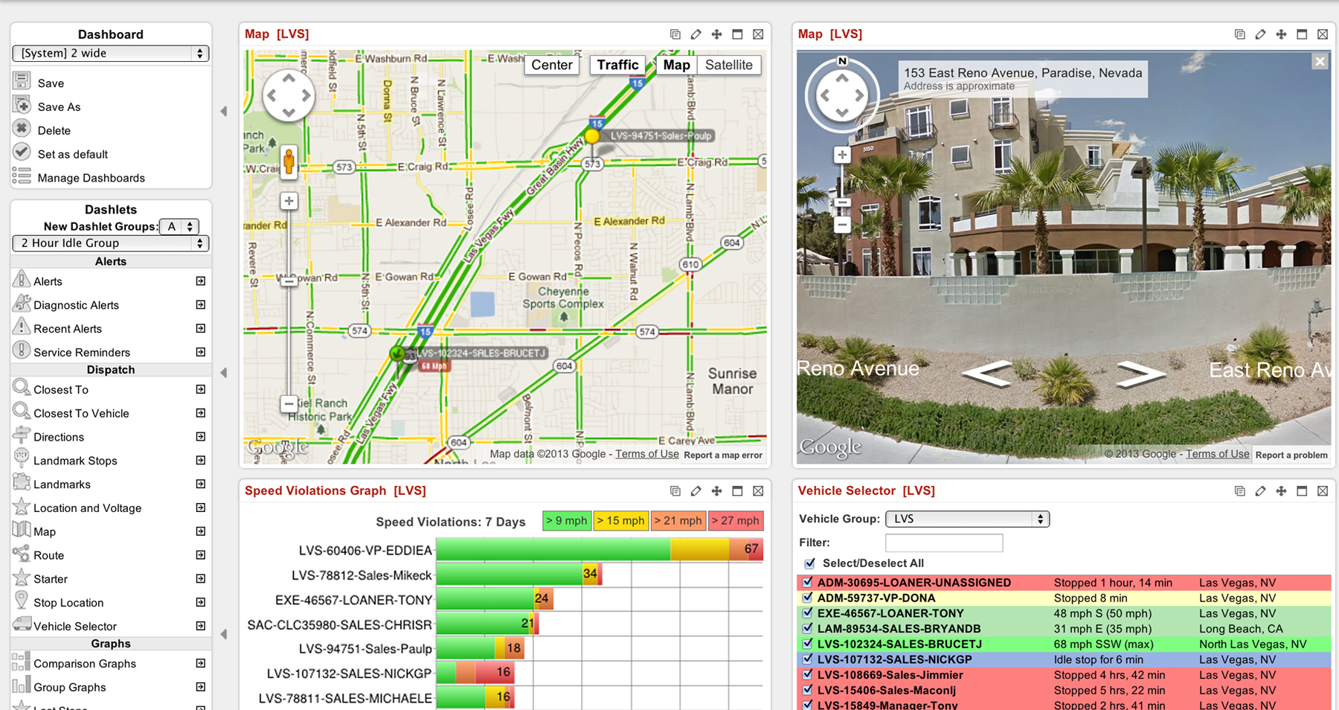Screen dimensions: 1339x710
Task: Click the edit pencil icon in Speed Violations panel
Action: click(696, 491)
